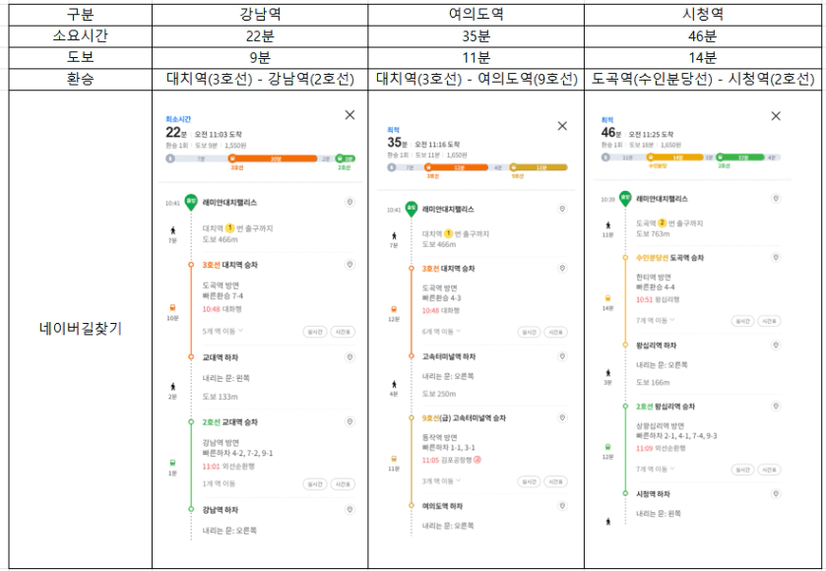Click the map pin for 2호선 교대역 승차
The width and height of the screenshot is (826, 571).
pos(349,421)
